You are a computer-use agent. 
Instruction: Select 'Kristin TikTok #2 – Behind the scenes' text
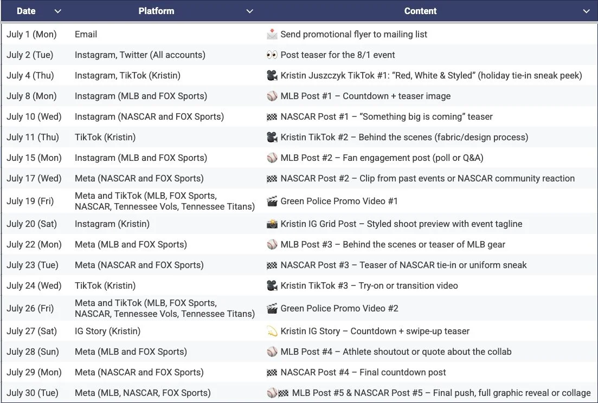click(356, 137)
